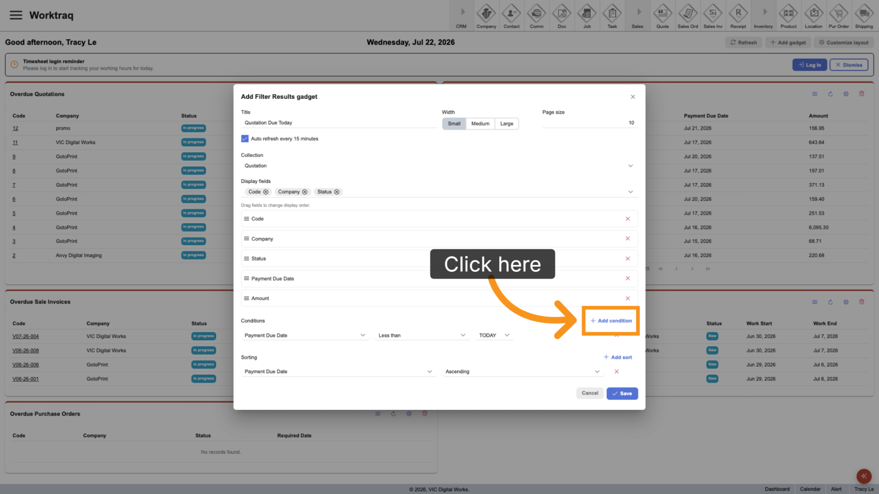Open the Ascending sort direction dropdown

click(523, 372)
